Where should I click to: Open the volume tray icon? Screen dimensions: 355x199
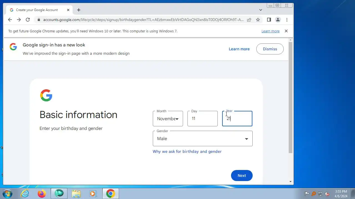[x=327, y=194]
